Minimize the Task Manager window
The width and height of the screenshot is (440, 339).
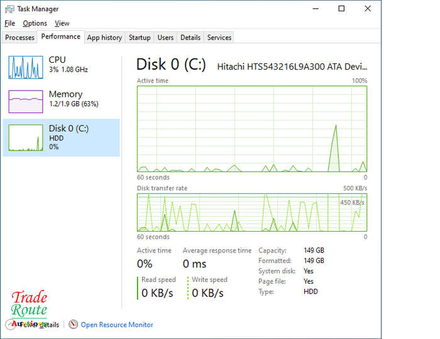tap(316, 9)
